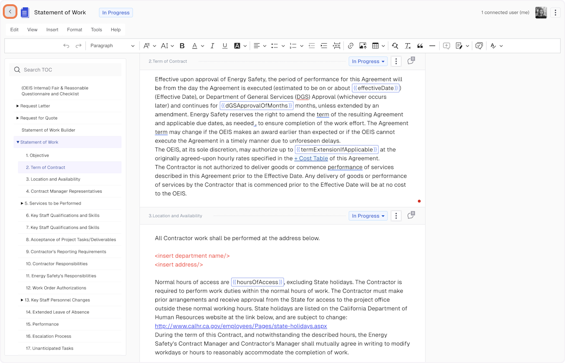
Task: Click the spell check icon
Action: pos(493,46)
